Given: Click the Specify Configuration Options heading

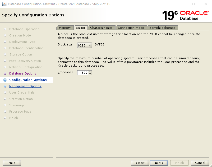Looking at the screenshot, I should (33, 15).
